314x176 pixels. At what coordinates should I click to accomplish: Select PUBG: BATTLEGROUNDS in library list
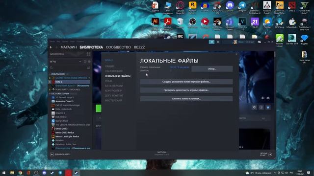point(70,89)
